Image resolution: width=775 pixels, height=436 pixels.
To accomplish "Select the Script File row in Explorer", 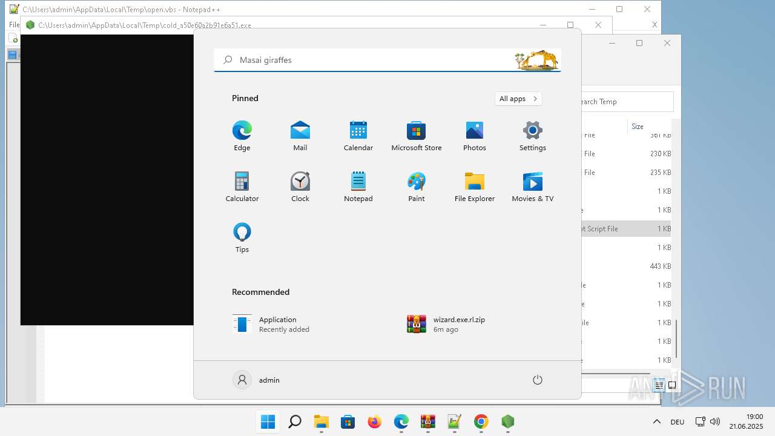I will tap(627, 228).
